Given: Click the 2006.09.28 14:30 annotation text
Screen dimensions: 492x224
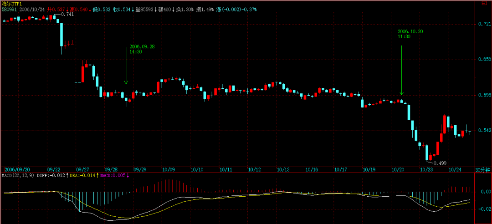Looking at the screenshot, I should coord(142,49).
